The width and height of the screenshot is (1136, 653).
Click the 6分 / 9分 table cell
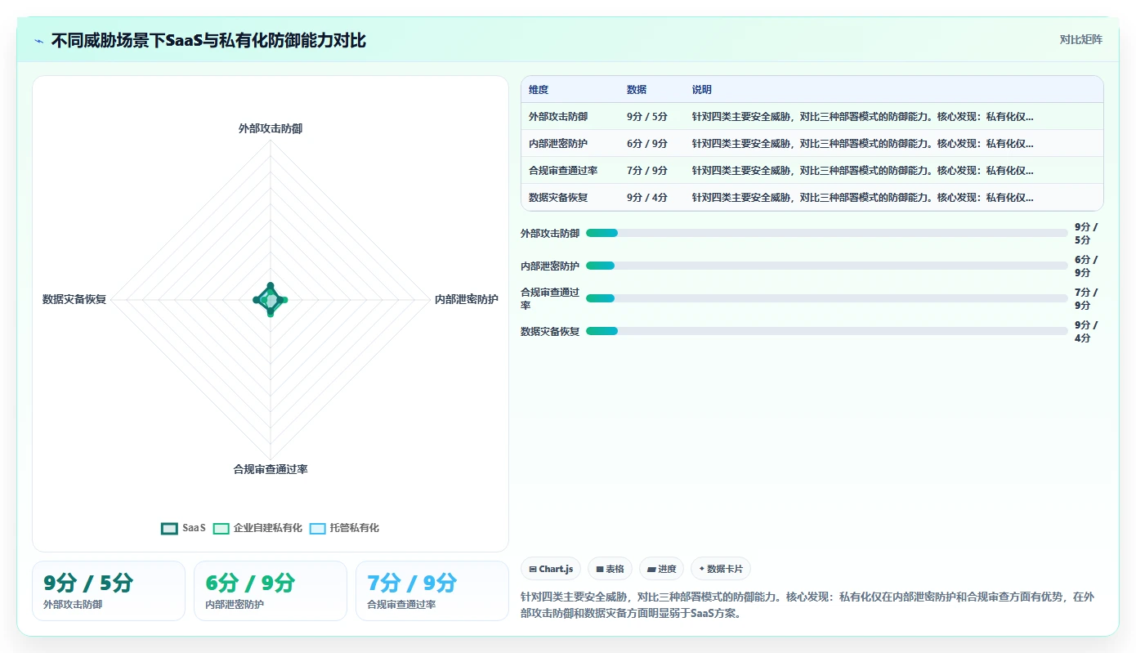pos(647,143)
